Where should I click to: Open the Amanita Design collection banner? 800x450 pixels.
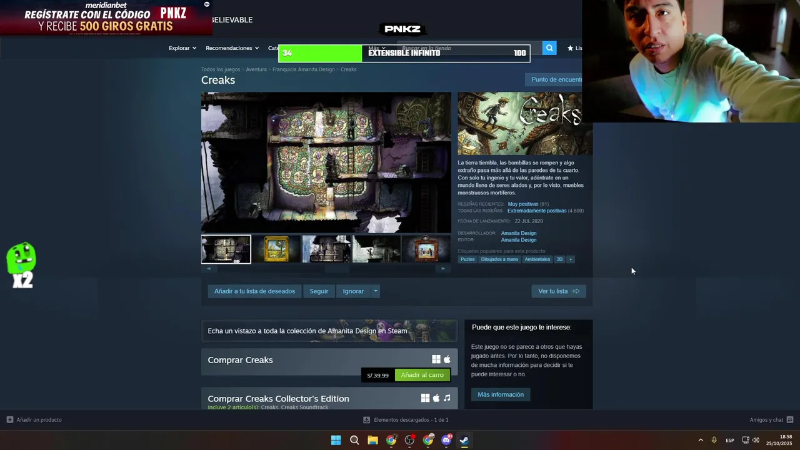pos(329,331)
